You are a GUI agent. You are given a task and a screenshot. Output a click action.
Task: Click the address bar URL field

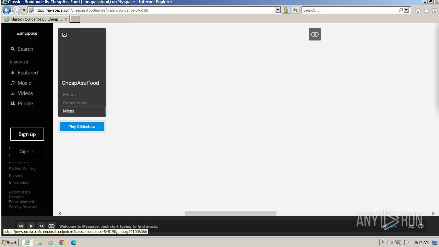tap(154, 10)
